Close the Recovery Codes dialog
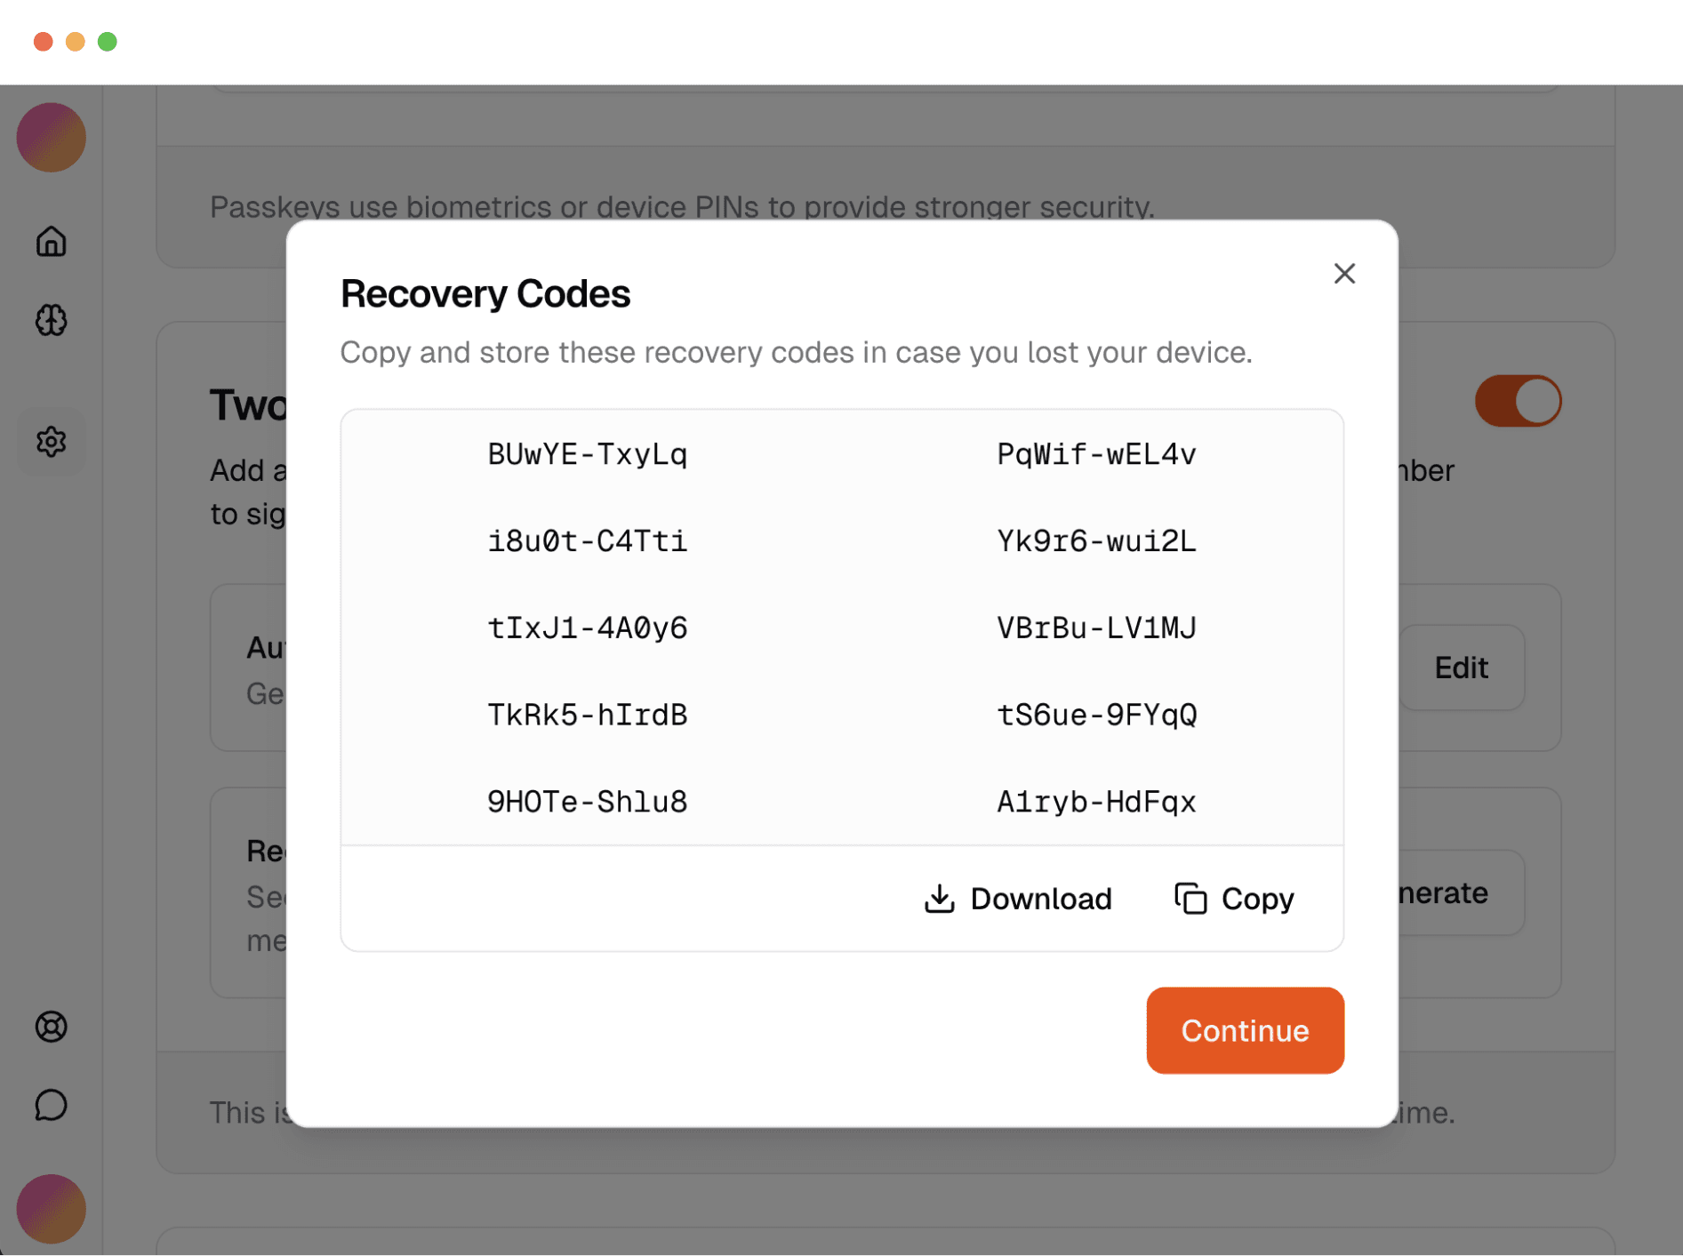1683x1256 pixels. coord(1344,274)
